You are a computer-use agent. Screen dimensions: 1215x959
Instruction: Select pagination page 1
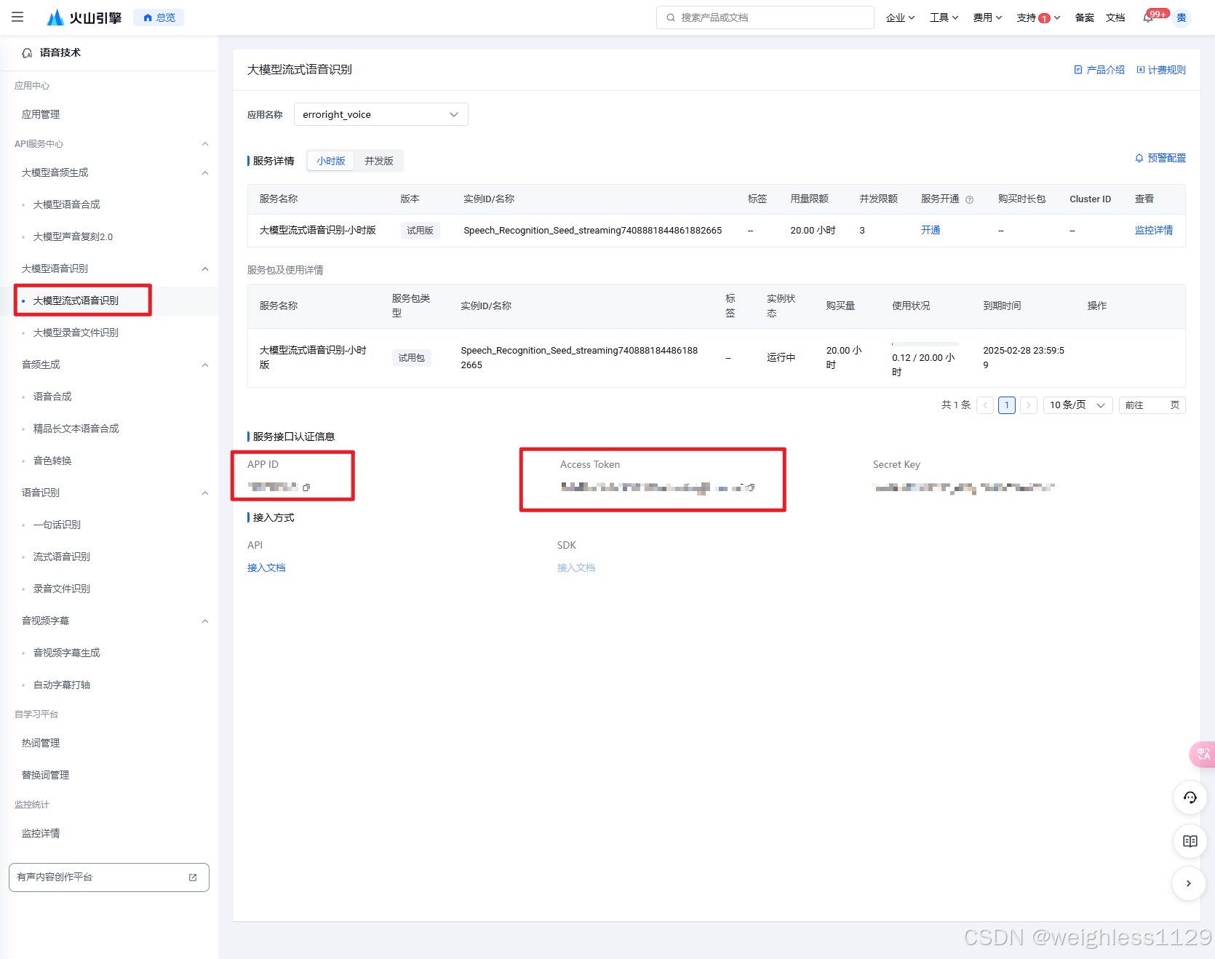(x=1007, y=405)
